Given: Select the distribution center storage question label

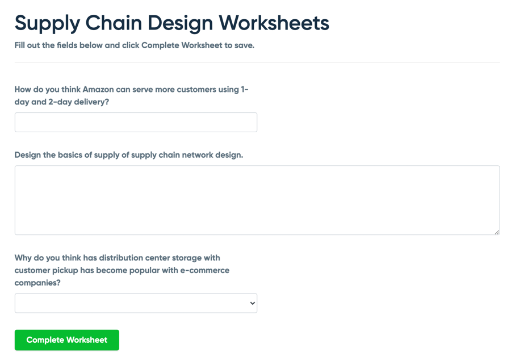Looking at the screenshot, I should tap(122, 270).
